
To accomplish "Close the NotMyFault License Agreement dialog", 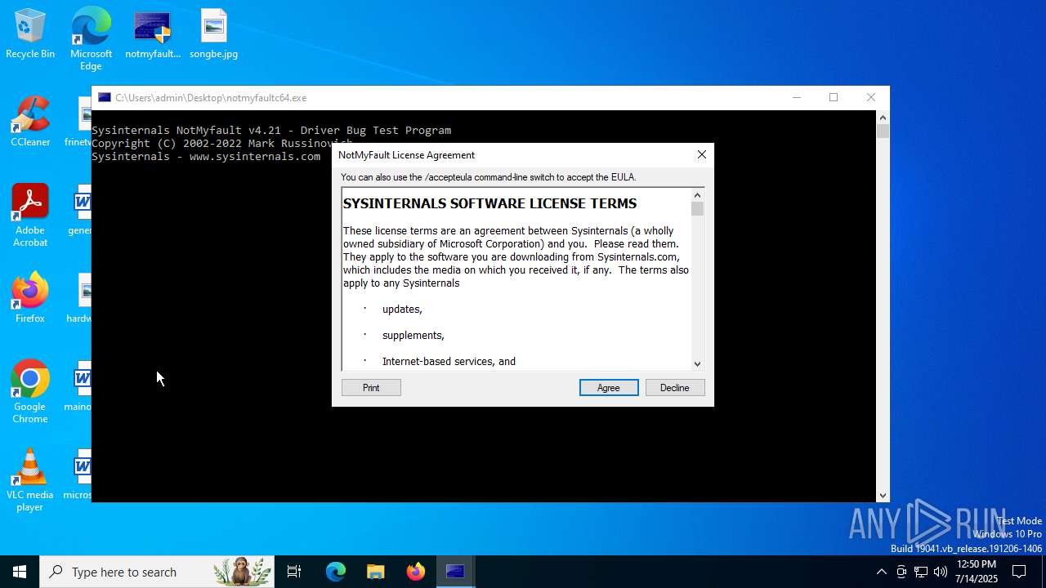I will (701, 155).
